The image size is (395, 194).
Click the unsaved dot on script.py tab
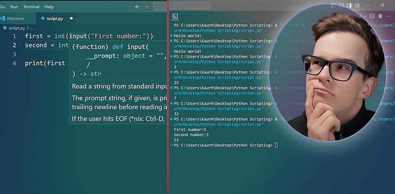[x=71, y=18]
